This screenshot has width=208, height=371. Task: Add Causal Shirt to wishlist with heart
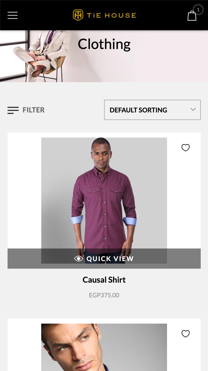[185, 148]
